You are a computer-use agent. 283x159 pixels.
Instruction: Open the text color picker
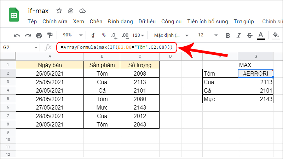click(x=261, y=35)
